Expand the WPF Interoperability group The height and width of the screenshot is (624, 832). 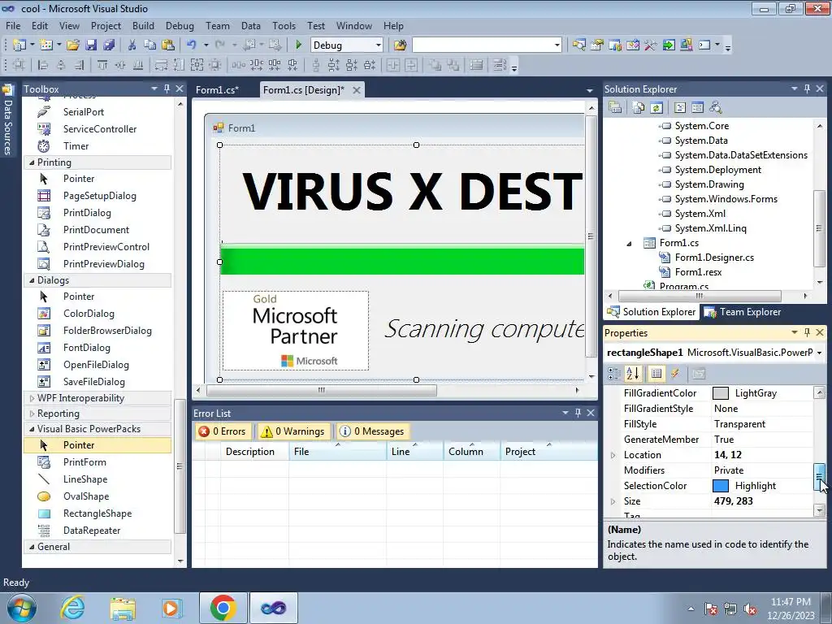pos(32,398)
